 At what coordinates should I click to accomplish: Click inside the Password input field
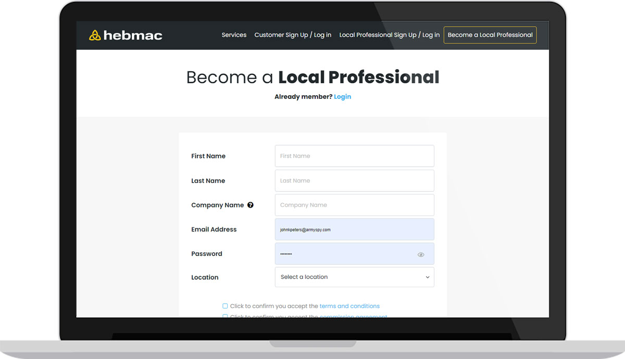[344, 254]
